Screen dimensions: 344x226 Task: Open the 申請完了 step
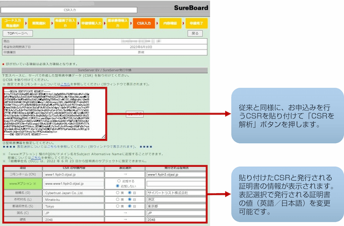click(x=194, y=23)
